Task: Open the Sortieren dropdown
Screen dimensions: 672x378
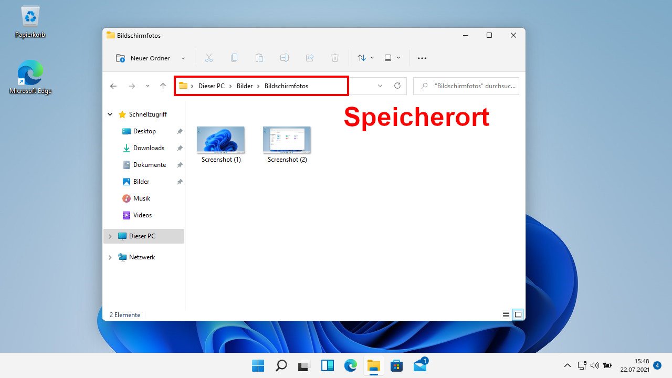Action: (365, 58)
